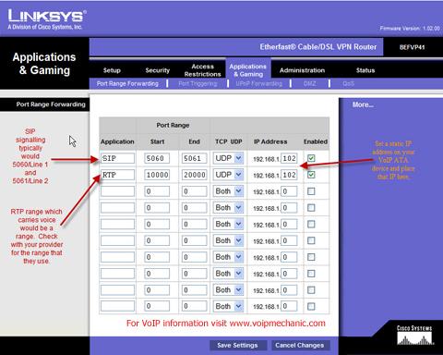Viewport: 443px width, 355px height.
Task: Click the end port field showing 5061
Action: [x=194, y=158]
